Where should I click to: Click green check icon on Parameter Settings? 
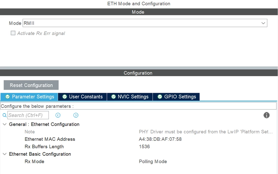8,97
